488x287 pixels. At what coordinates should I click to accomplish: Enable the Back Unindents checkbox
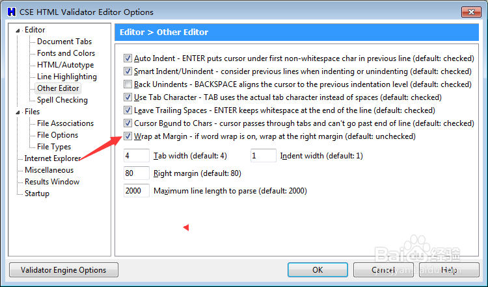tap(128, 84)
